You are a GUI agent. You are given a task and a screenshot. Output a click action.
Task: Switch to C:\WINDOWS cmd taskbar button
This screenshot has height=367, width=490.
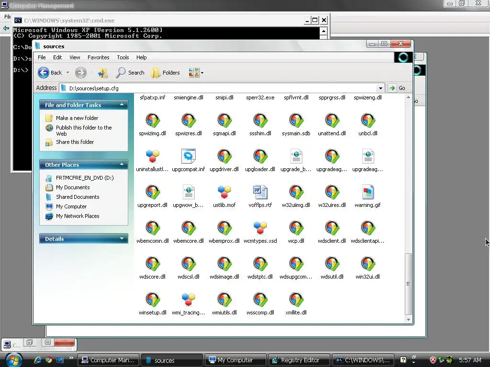point(363,360)
